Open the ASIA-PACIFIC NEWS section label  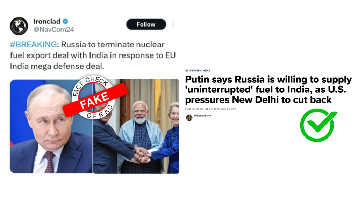[x=198, y=70]
